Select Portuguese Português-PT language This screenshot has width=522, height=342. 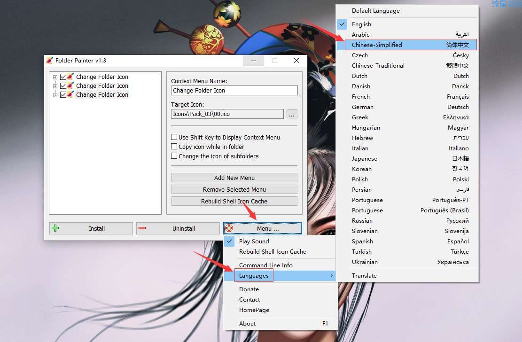407,200
